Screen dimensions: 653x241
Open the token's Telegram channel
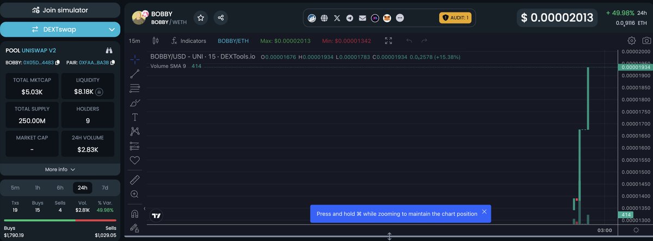(350, 18)
